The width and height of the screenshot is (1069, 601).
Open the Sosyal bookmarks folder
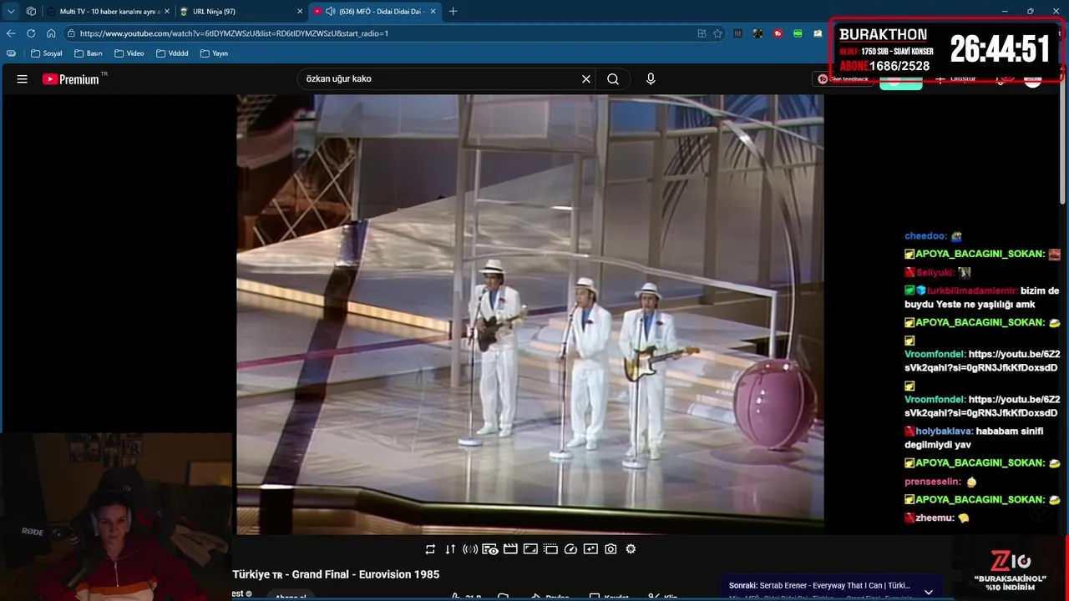(x=47, y=53)
